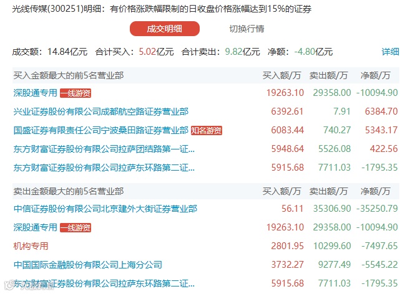This screenshot has width=410, height=294.
Task: Open 中信证券北京建外大街证券营业部 link
Action: pyautogui.click(x=105, y=209)
